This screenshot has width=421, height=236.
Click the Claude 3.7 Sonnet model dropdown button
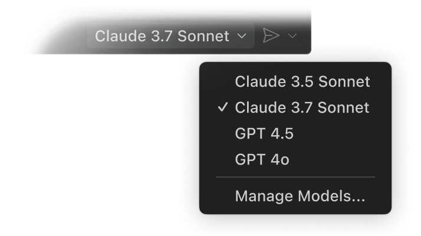[x=170, y=36]
